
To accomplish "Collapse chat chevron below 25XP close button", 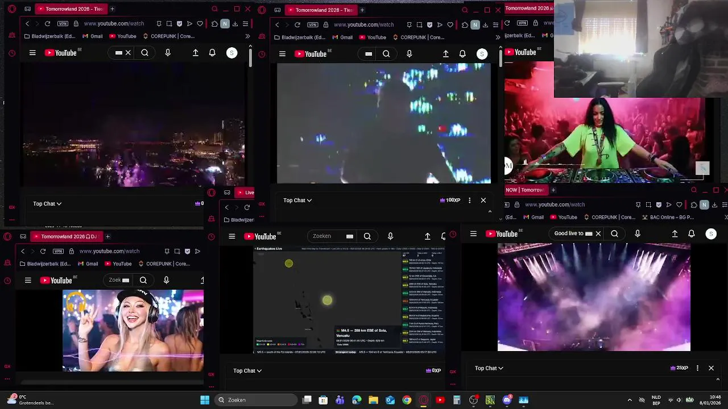I will click(x=718, y=379).
